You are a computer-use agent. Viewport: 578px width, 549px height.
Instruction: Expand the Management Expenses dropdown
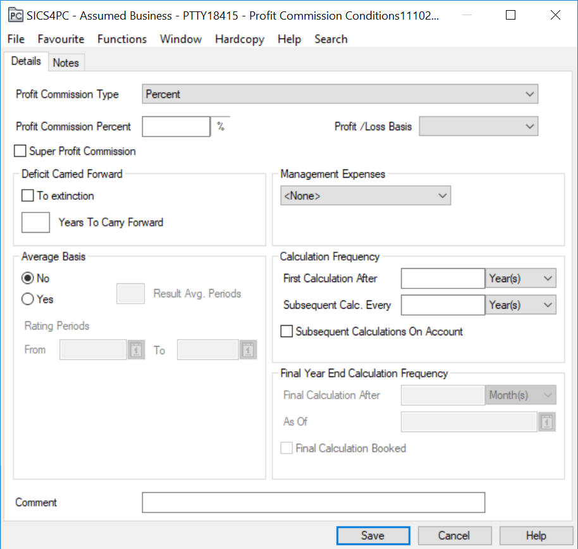tap(366, 196)
